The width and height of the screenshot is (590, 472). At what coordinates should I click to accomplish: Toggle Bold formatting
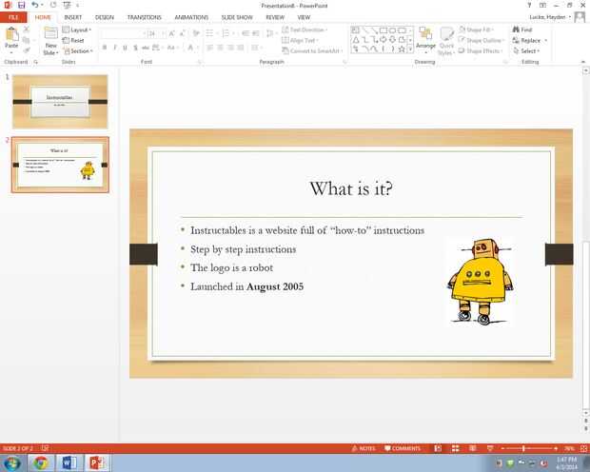(x=105, y=48)
